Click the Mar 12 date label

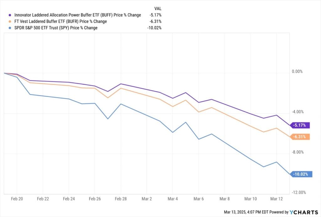coord(276,199)
